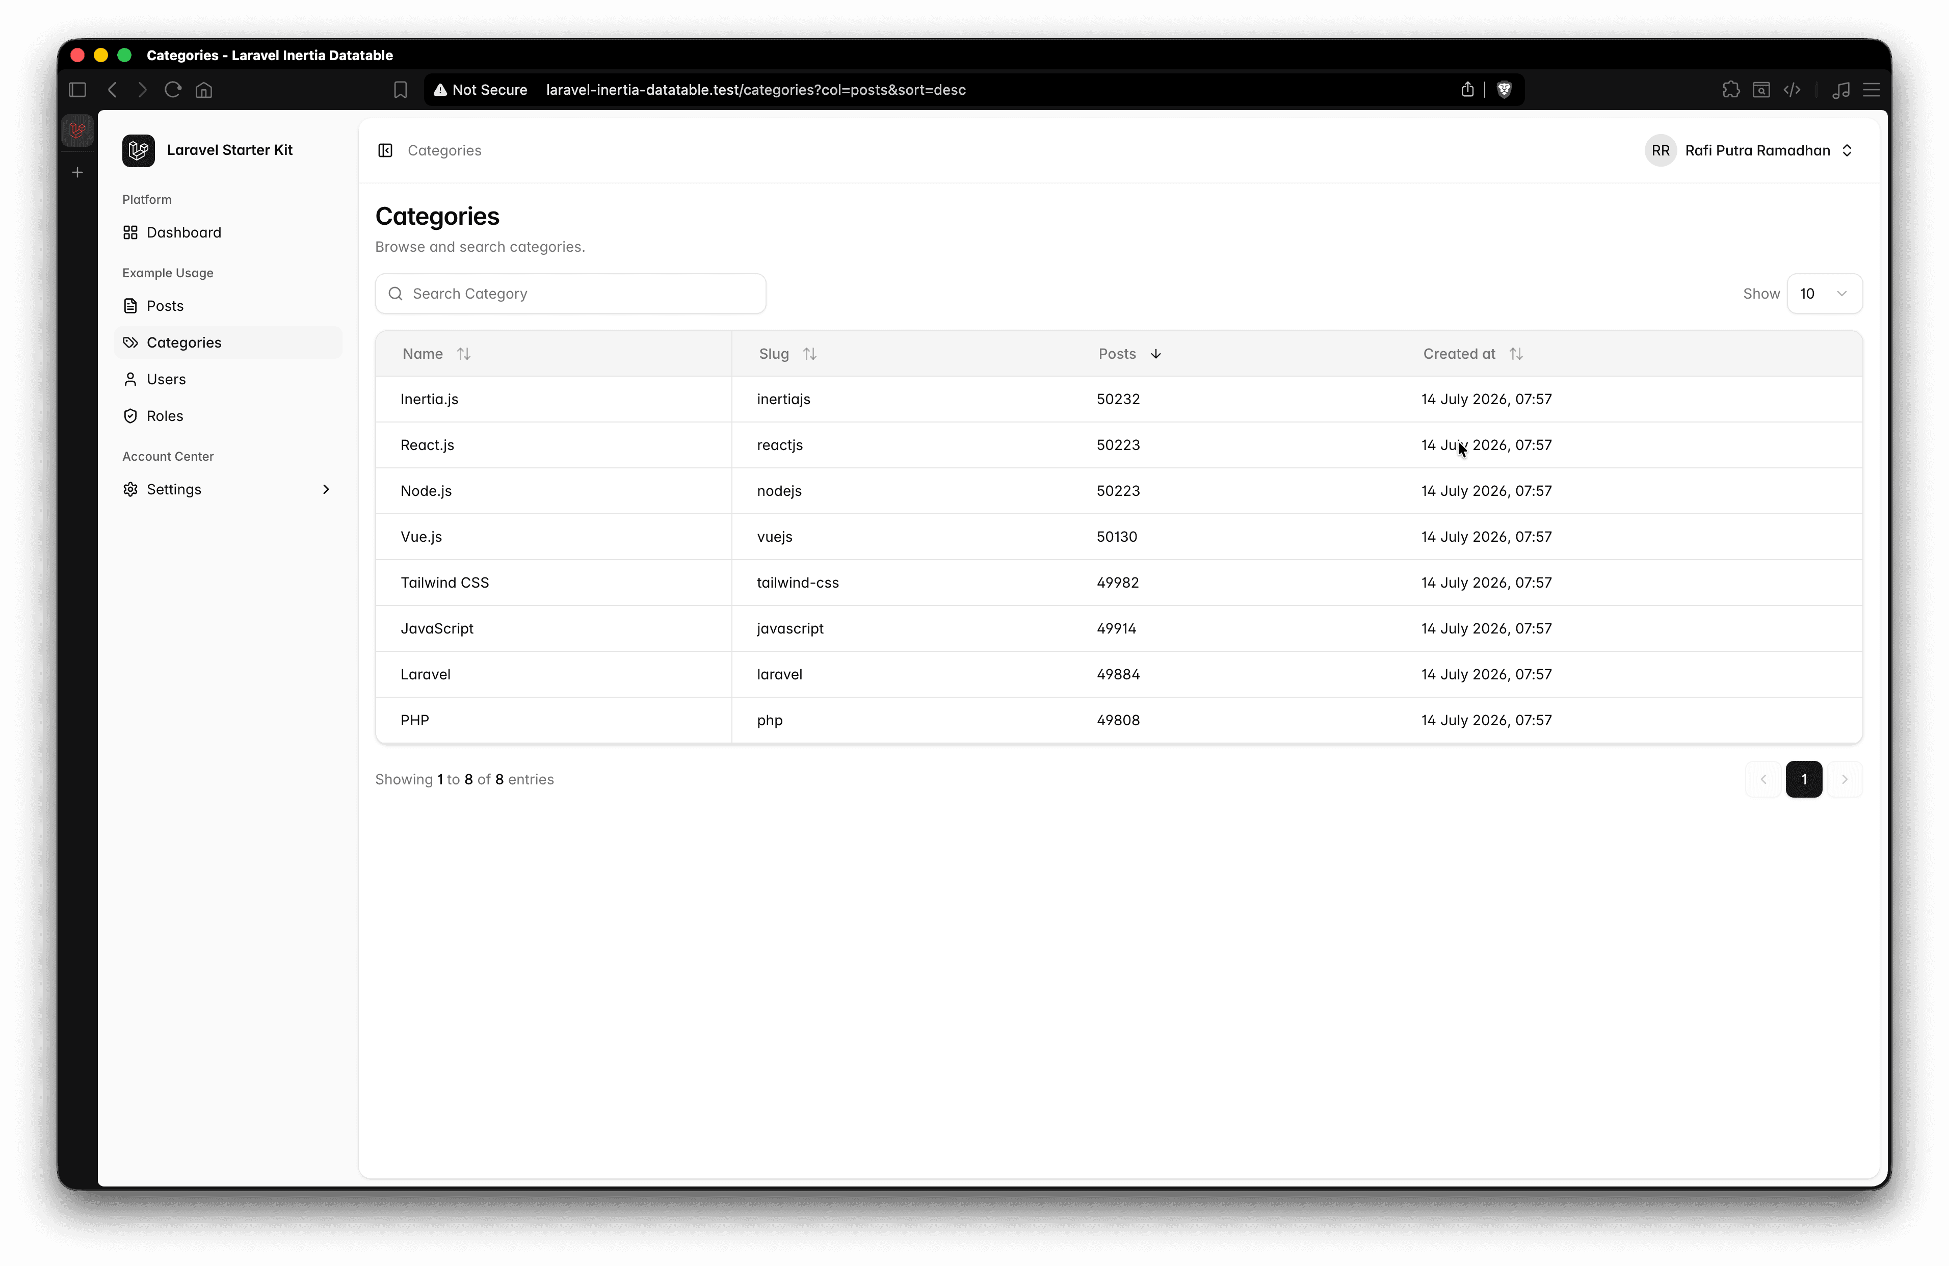Viewport: 1949px width, 1266px height.
Task: Click the Tailwind CSS name cell
Action: [444, 583]
